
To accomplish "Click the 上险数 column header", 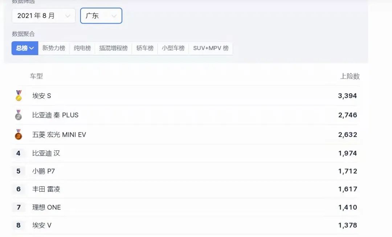I will (x=350, y=76).
